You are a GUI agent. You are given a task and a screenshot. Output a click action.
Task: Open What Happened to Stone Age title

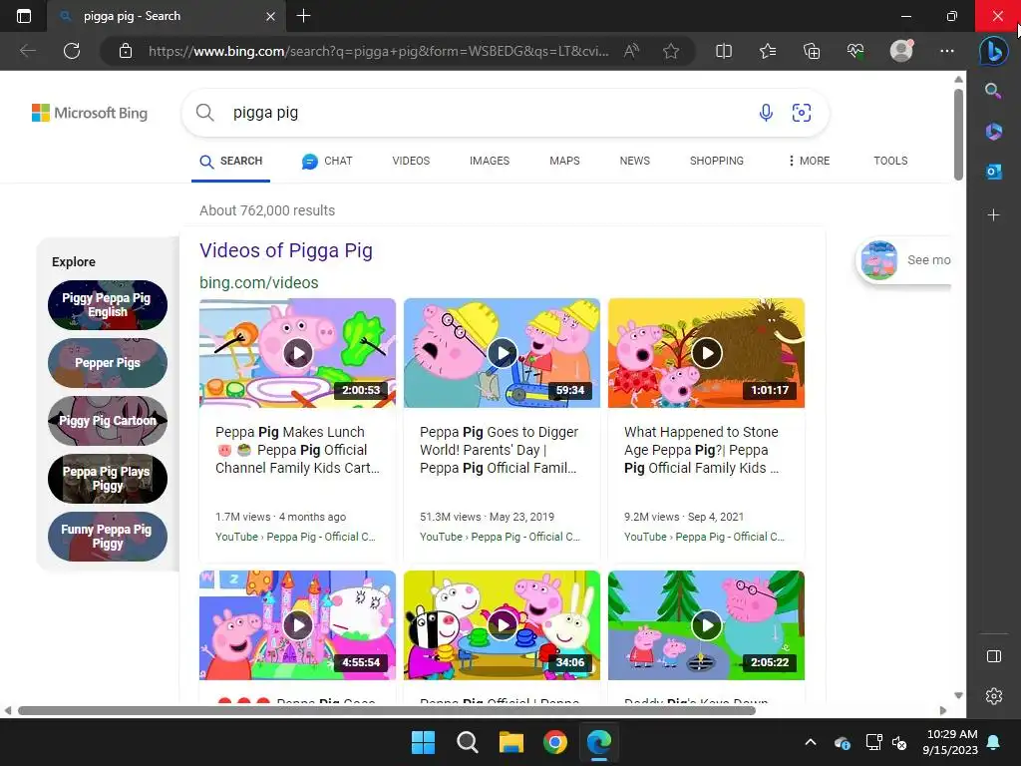coord(701,450)
